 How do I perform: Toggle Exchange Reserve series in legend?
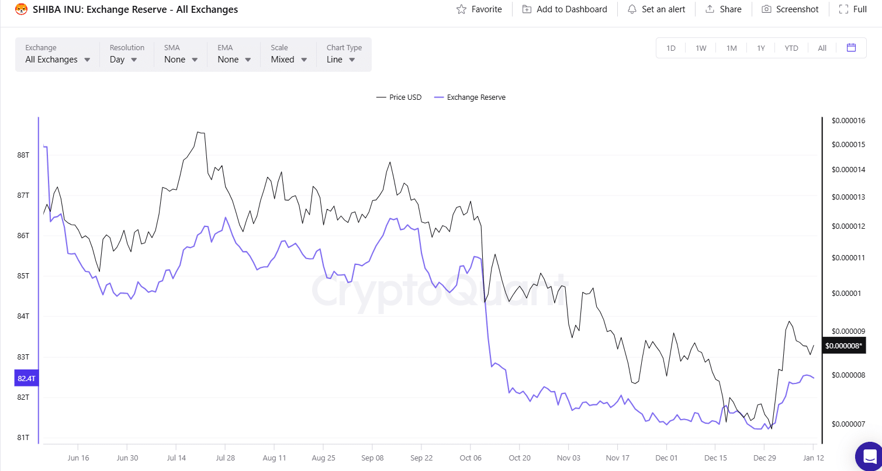[x=470, y=97]
